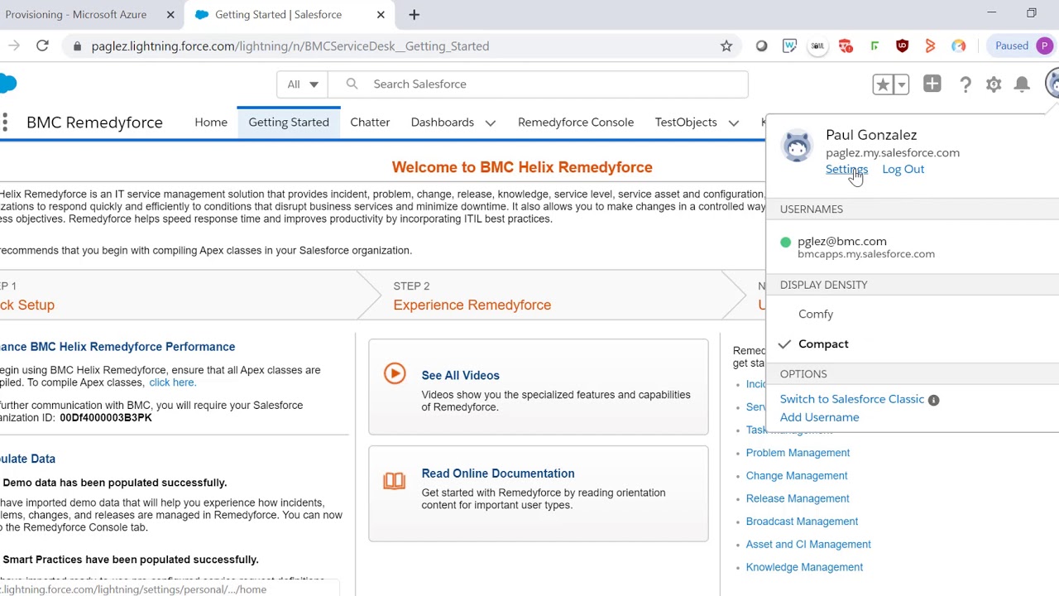Click the Read Online Documentation book icon

click(x=394, y=480)
